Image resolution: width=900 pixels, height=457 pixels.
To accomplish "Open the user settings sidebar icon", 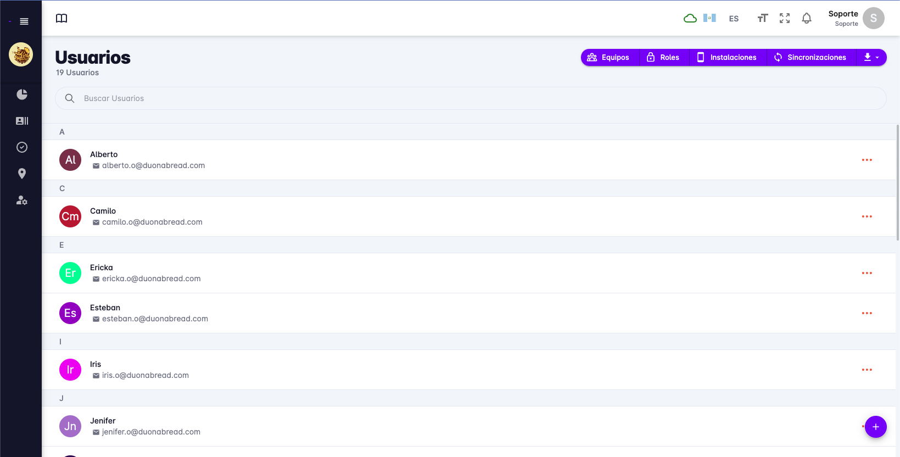I will click(x=22, y=200).
